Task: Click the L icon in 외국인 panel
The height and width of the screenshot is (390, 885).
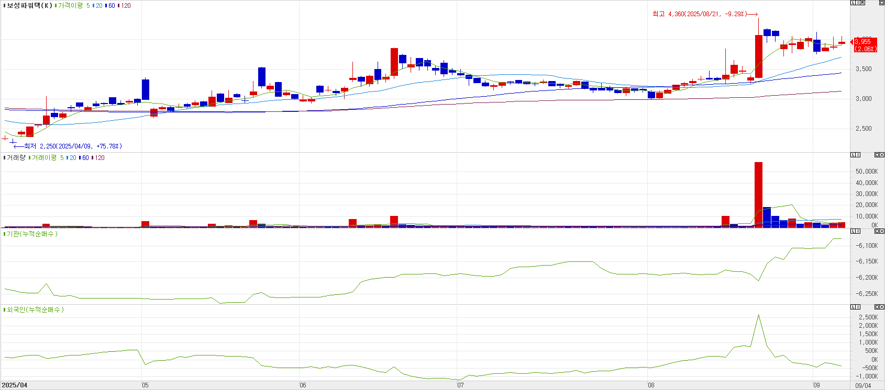Action: coord(853,306)
